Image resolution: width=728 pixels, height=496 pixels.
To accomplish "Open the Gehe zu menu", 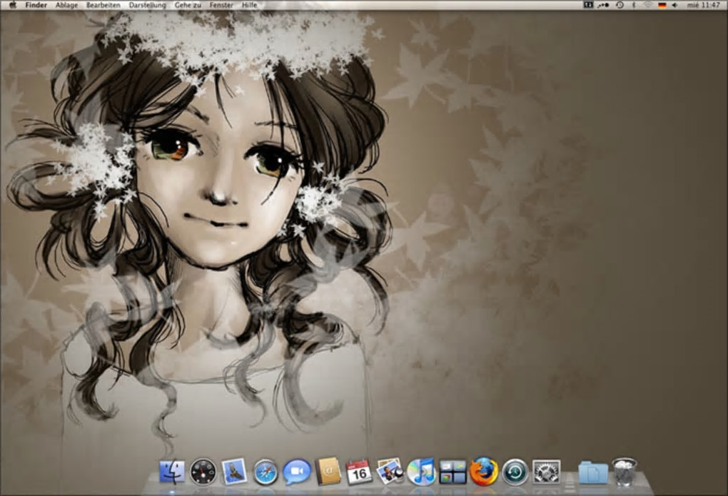I will pos(188,5).
